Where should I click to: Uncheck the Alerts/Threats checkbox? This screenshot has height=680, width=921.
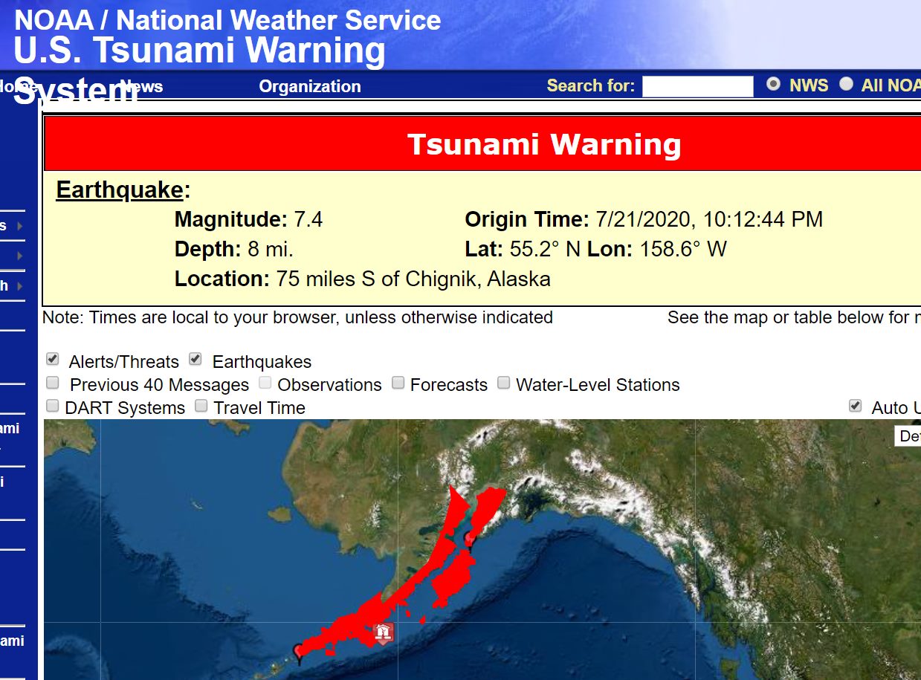click(x=53, y=360)
